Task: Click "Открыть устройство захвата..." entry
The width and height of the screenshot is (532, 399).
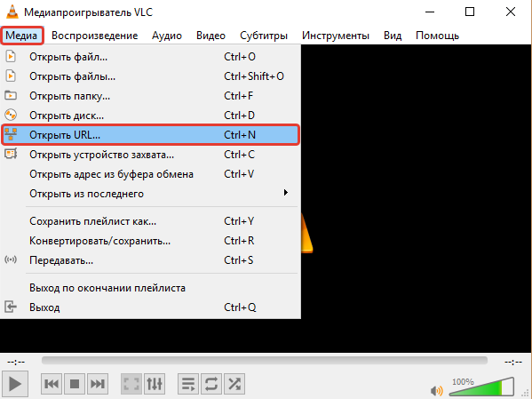Action: click(x=150, y=155)
